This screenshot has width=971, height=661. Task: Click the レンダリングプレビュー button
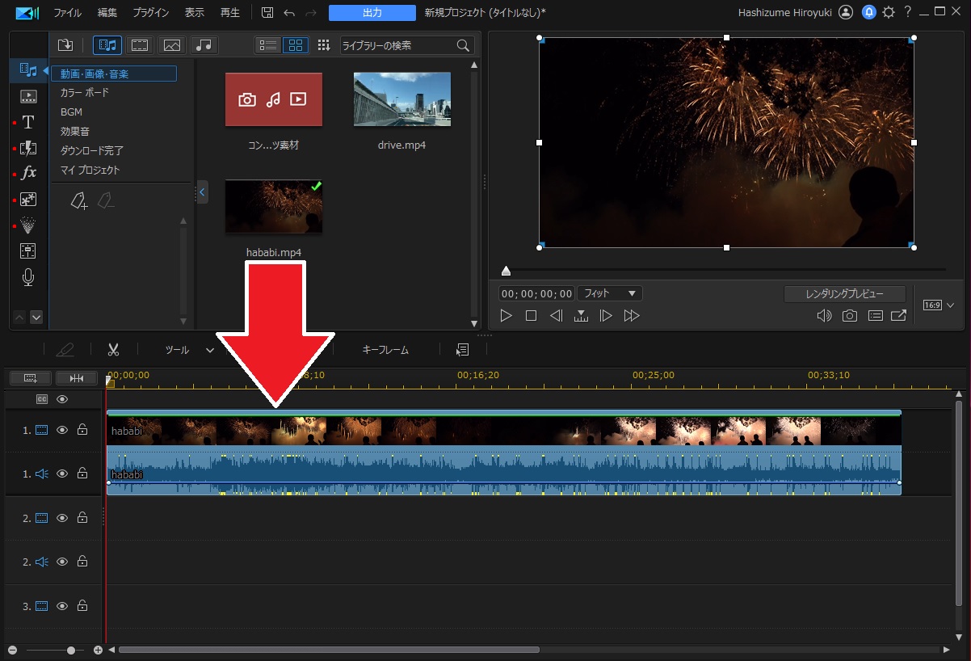tap(844, 294)
